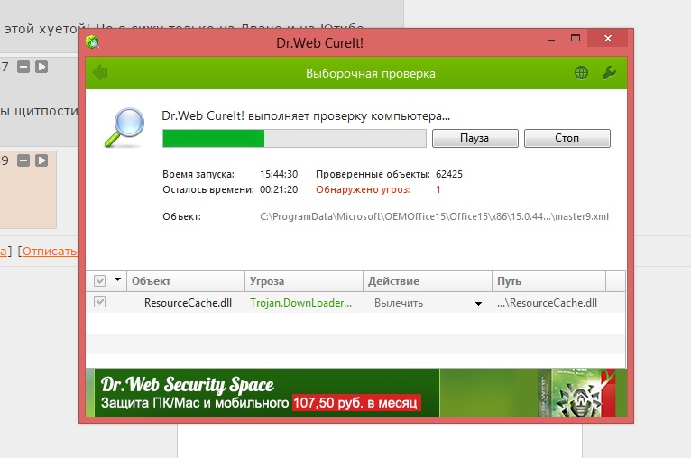Screen dimensions: 691x458
Task: Sort by the Угроза column header
Action: coord(304,281)
